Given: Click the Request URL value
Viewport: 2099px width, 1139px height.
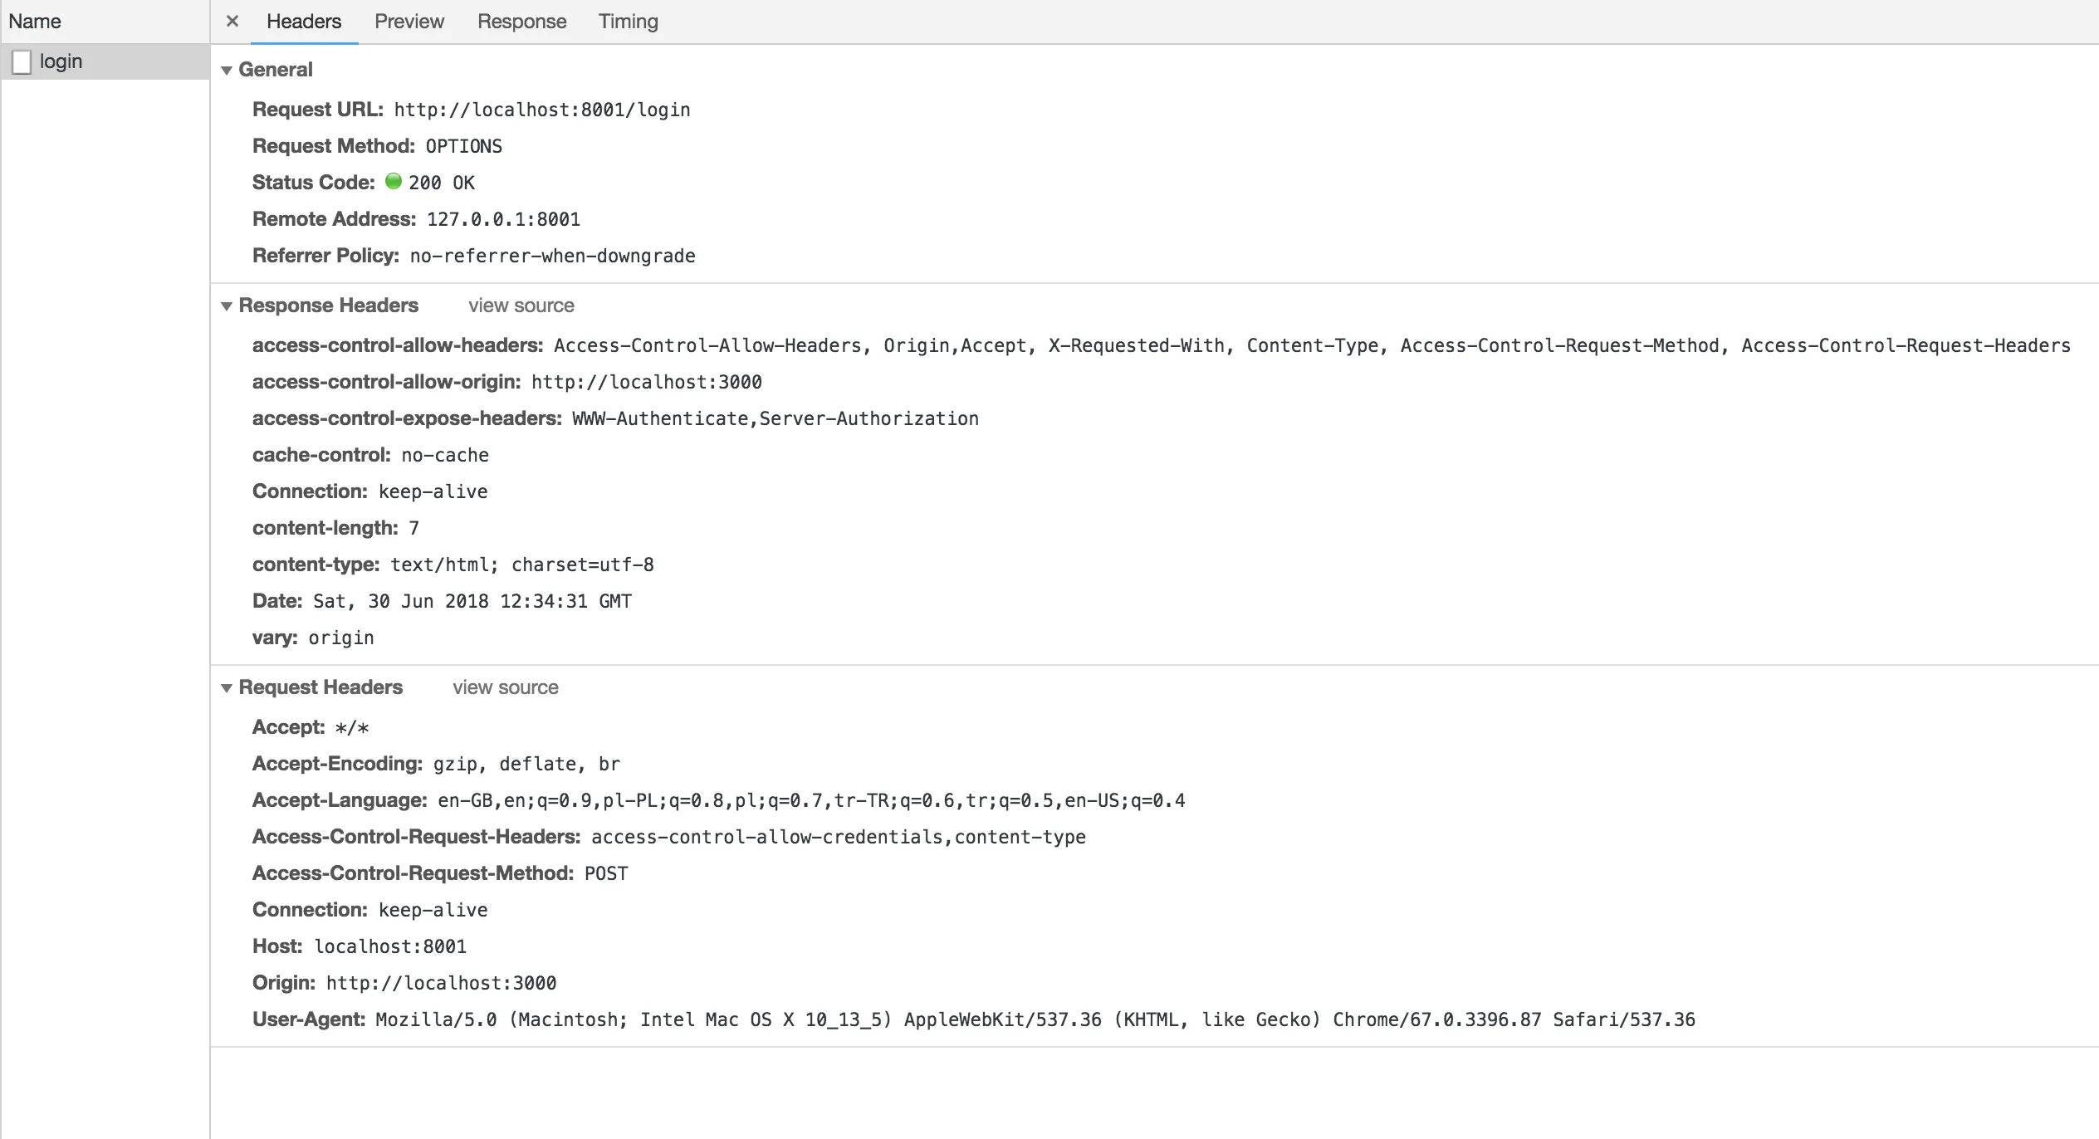Looking at the screenshot, I should pyautogui.click(x=541, y=110).
